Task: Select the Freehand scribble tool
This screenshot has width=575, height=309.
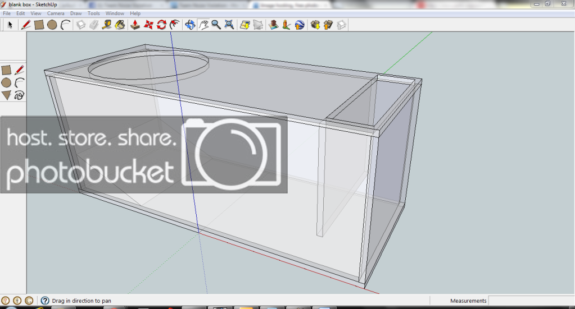Action: tap(20, 95)
